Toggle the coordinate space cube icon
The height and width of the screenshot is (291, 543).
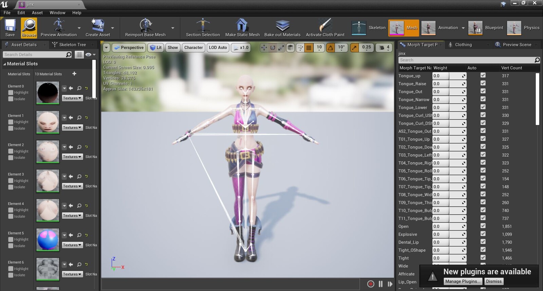coord(291,48)
